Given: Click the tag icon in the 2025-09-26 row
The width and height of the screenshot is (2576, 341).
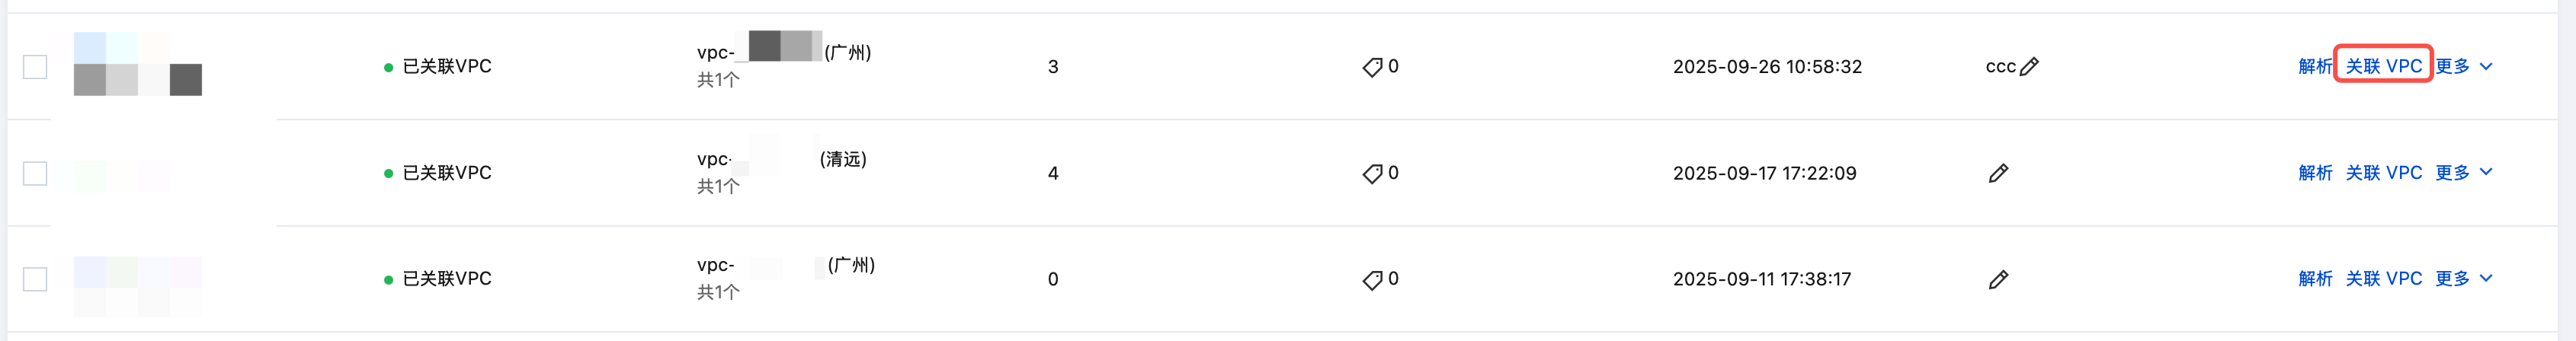Looking at the screenshot, I should 1372,67.
